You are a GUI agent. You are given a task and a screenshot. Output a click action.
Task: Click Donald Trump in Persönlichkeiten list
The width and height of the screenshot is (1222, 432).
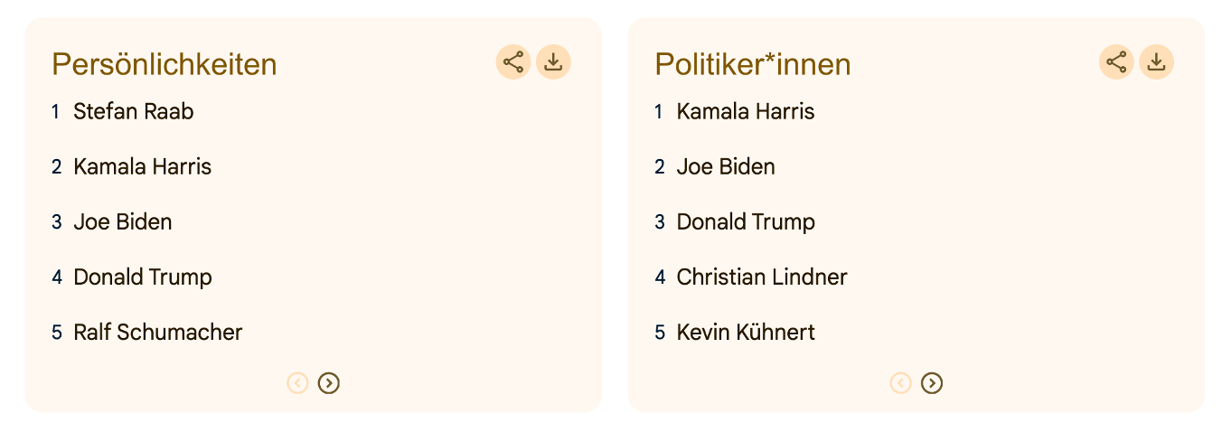[143, 277]
